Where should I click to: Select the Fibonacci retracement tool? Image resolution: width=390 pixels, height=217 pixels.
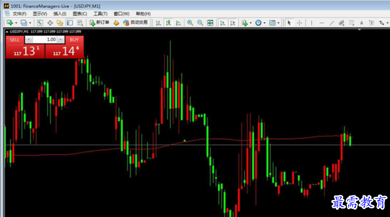351,23
